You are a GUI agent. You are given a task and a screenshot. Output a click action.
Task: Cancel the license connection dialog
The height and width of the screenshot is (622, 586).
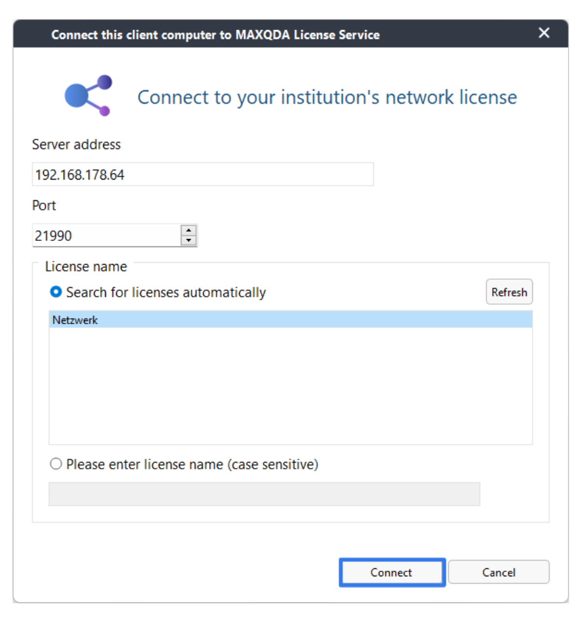pyautogui.click(x=499, y=572)
